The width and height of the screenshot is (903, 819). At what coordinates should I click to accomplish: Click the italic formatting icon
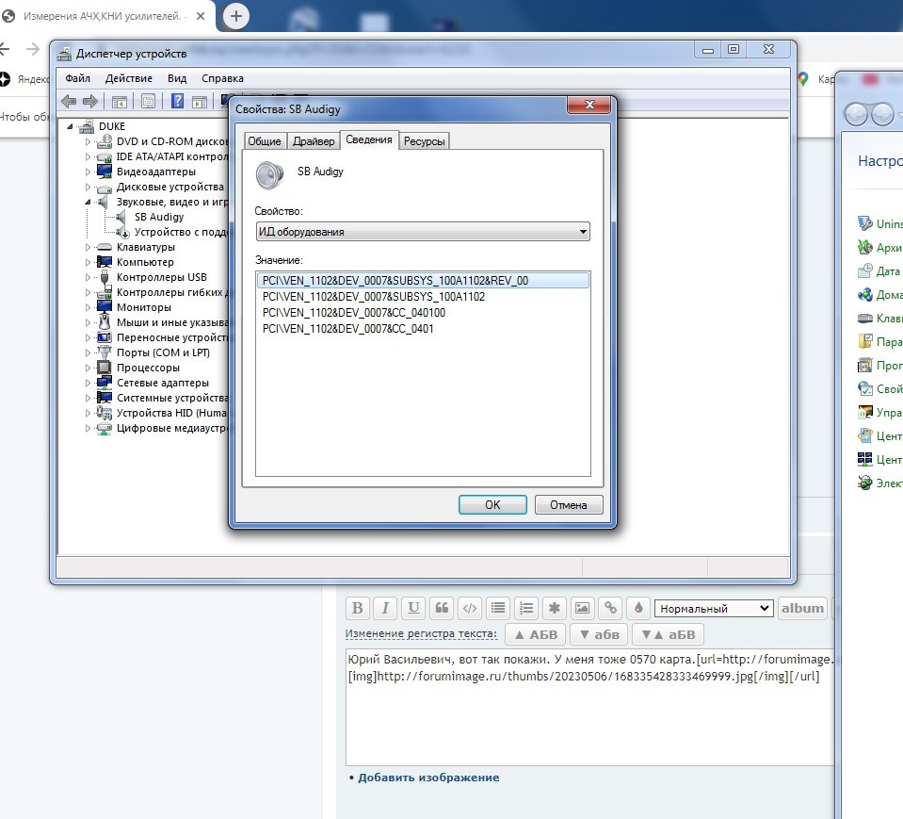coord(385,608)
